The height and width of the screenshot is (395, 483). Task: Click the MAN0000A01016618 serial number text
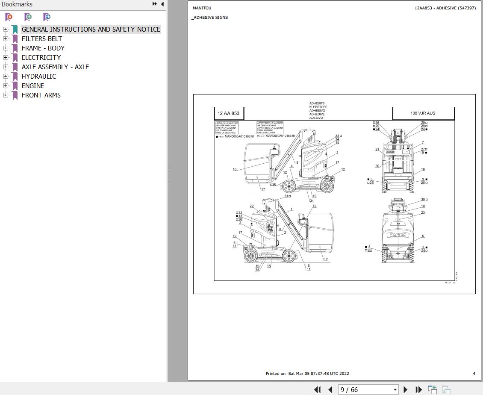[x=239, y=136]
